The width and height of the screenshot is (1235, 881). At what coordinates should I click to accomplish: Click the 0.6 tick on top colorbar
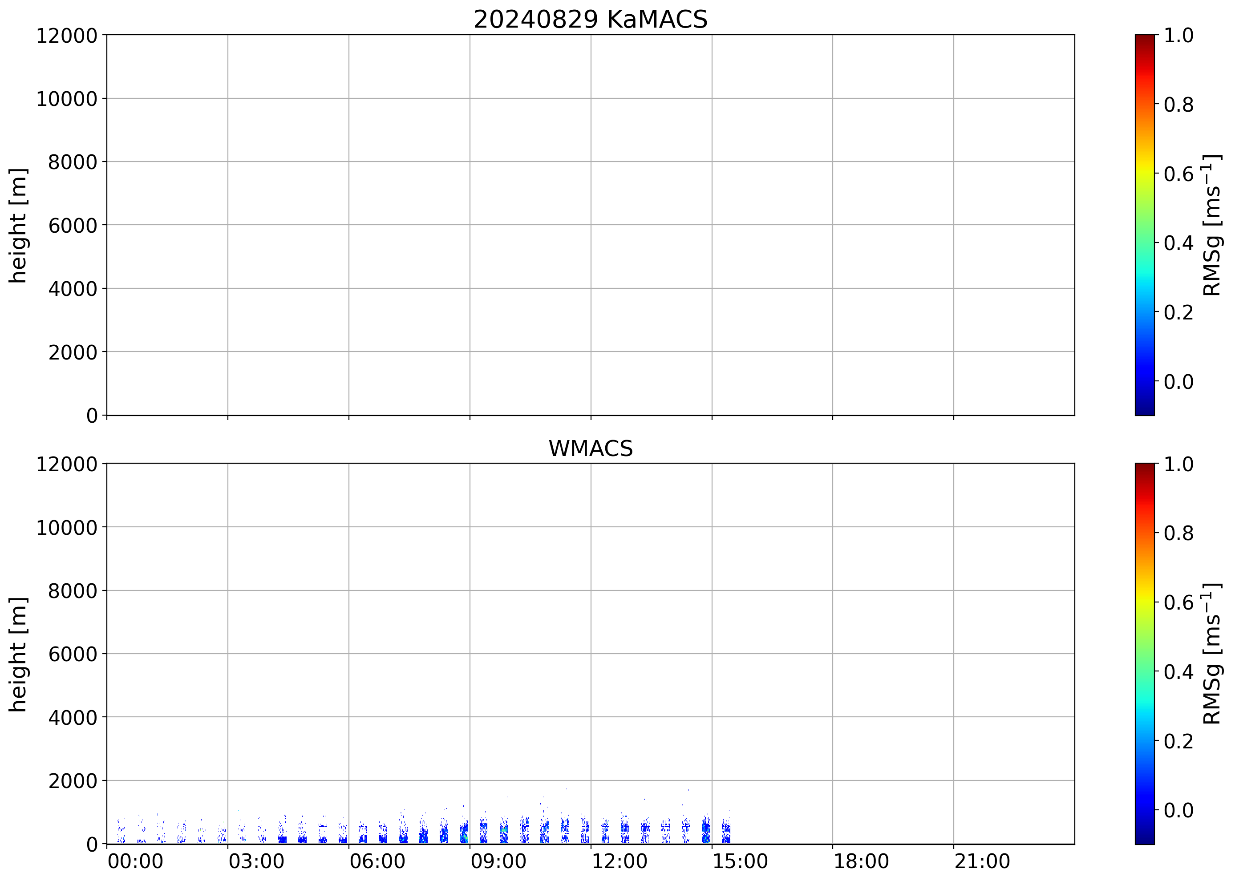click(x=1178, y=174)
